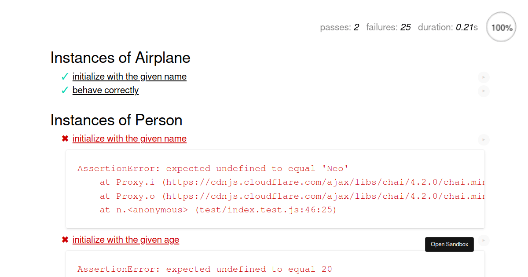
Task: Filter results using the "passes: 2" counter
Action: click(x=340, y=27)
